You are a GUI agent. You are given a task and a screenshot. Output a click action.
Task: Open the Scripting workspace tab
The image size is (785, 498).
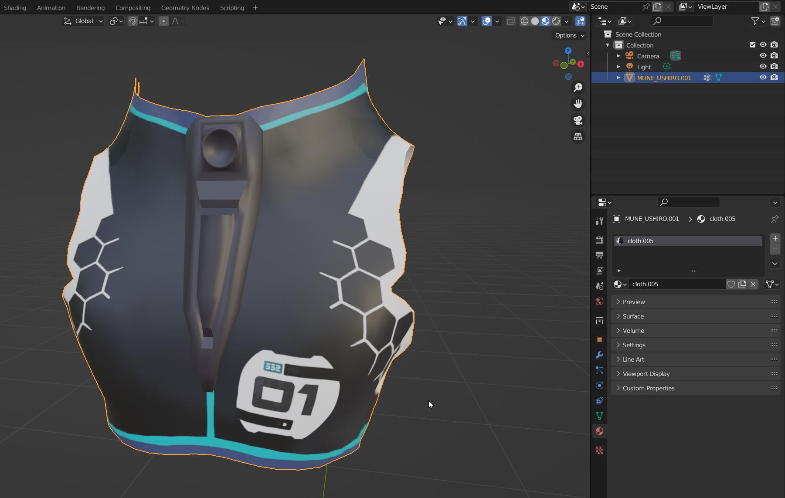232,7
